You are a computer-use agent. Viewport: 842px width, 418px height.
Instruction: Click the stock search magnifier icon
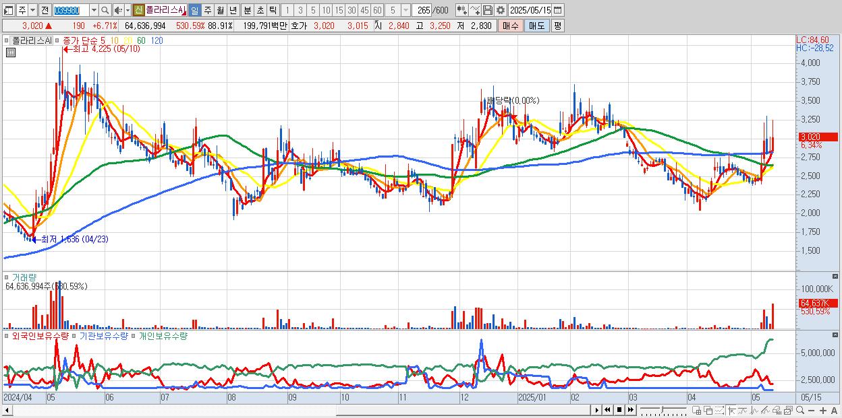tap(105, 10)
